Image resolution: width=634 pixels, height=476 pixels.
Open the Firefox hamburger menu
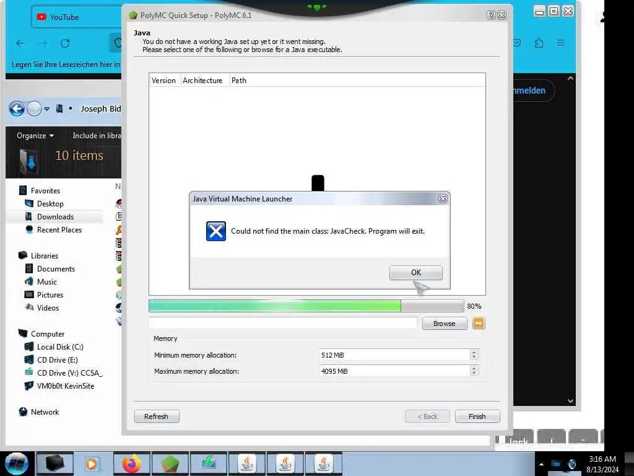560,43
